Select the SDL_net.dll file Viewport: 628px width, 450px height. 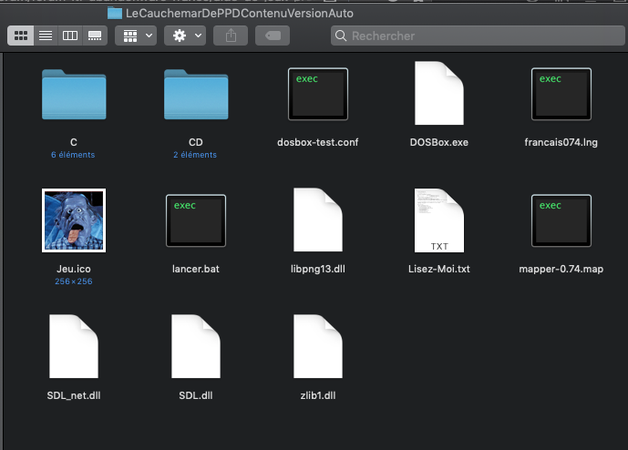coord(74,346)
